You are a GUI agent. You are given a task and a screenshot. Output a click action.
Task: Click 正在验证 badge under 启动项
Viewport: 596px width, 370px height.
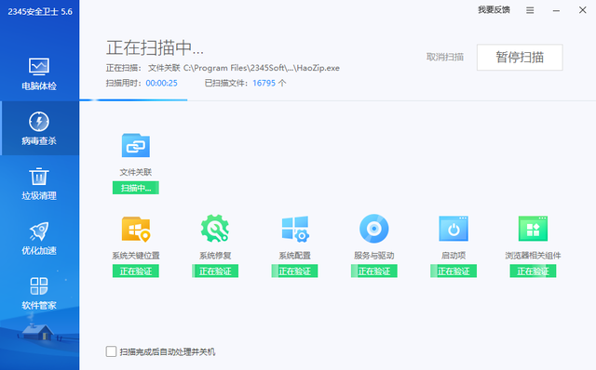click(x=454, y=271)
